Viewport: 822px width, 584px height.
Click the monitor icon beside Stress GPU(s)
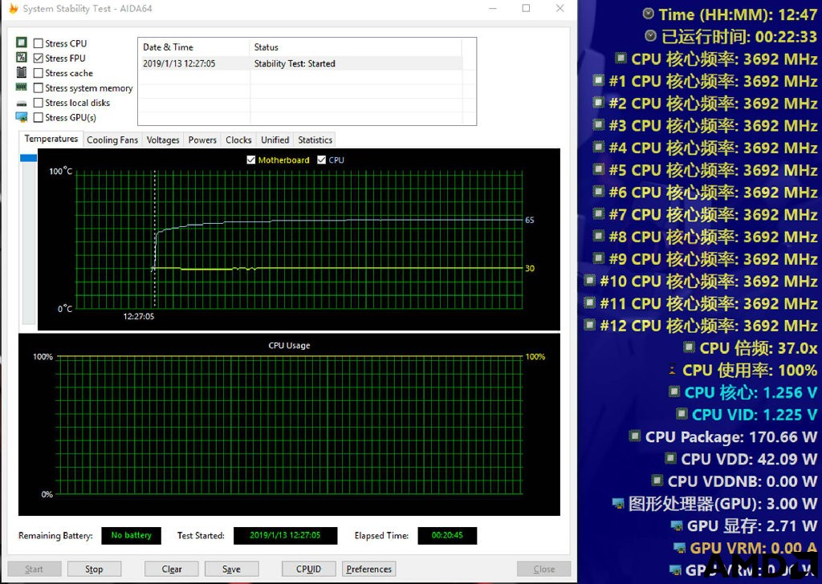coord(22,117)
